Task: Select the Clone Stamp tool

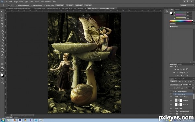Action: point(2,36)
